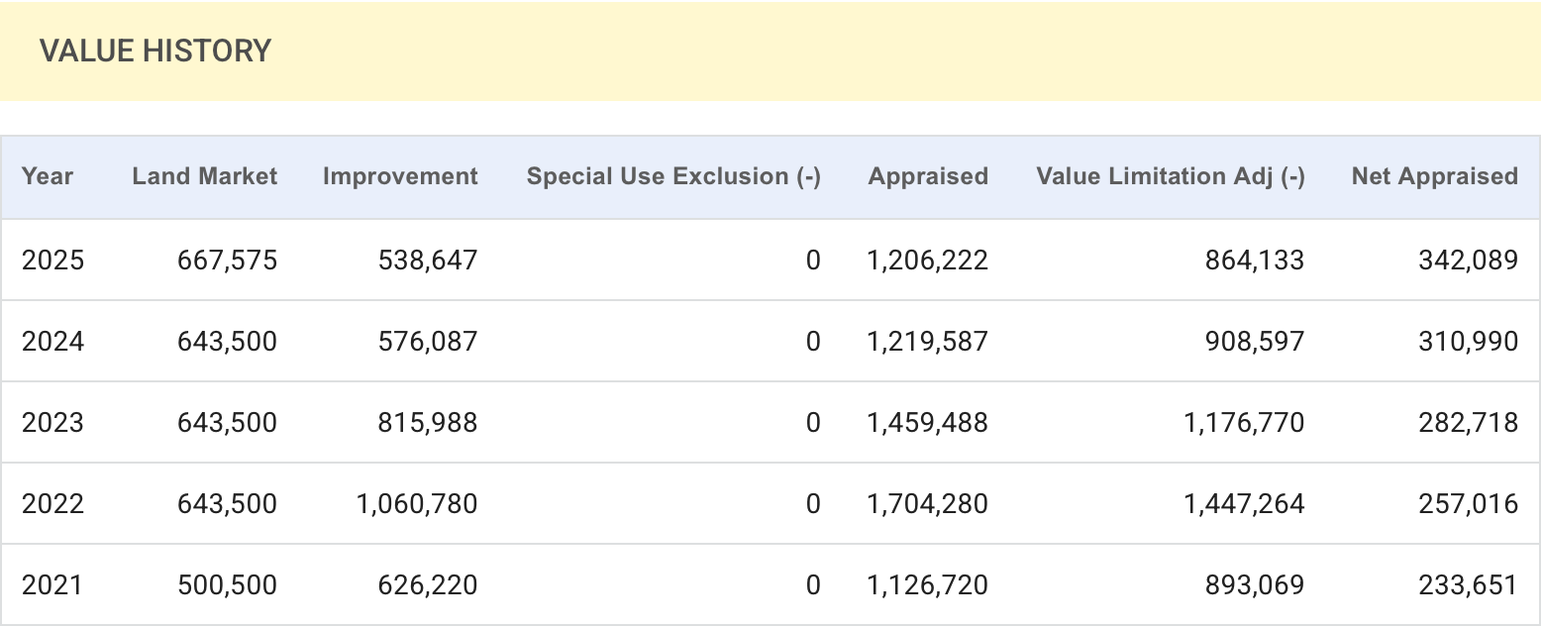The height and width of the screenshot is (628, 1543).
Task: Click the 1,176,770 value limitation amount
Action: [1244, 423]
